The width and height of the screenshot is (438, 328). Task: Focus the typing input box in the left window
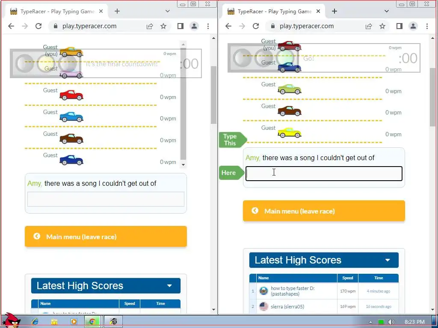click(106, 199)
